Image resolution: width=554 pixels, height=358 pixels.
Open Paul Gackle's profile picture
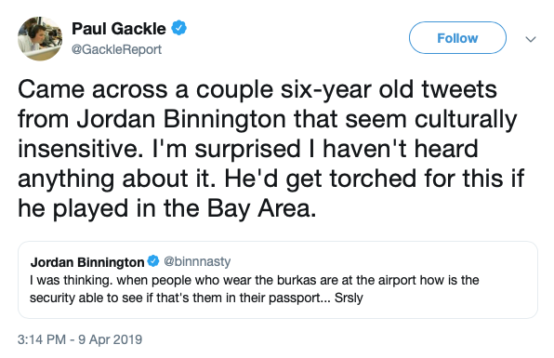(x=40, y=38)
